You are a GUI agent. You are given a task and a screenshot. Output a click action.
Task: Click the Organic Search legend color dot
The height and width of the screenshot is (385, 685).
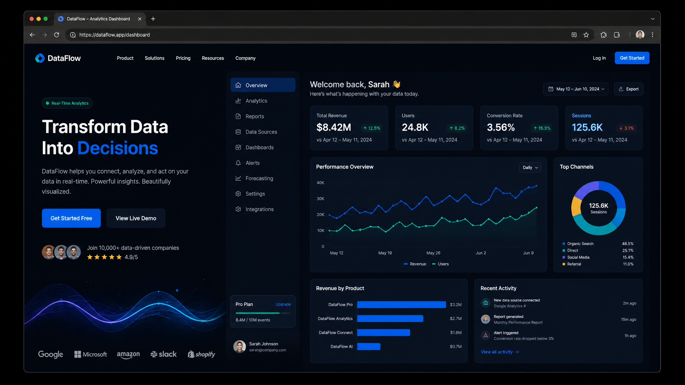pyautogui.click(x=564, y=244)
